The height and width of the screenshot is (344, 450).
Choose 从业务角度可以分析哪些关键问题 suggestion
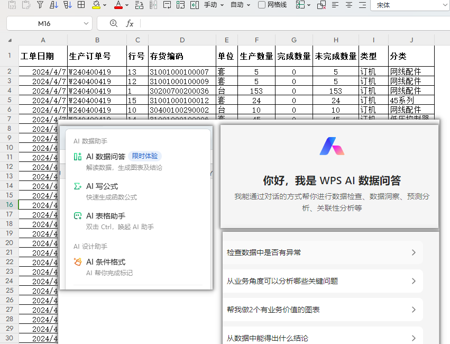coord(323,281)
